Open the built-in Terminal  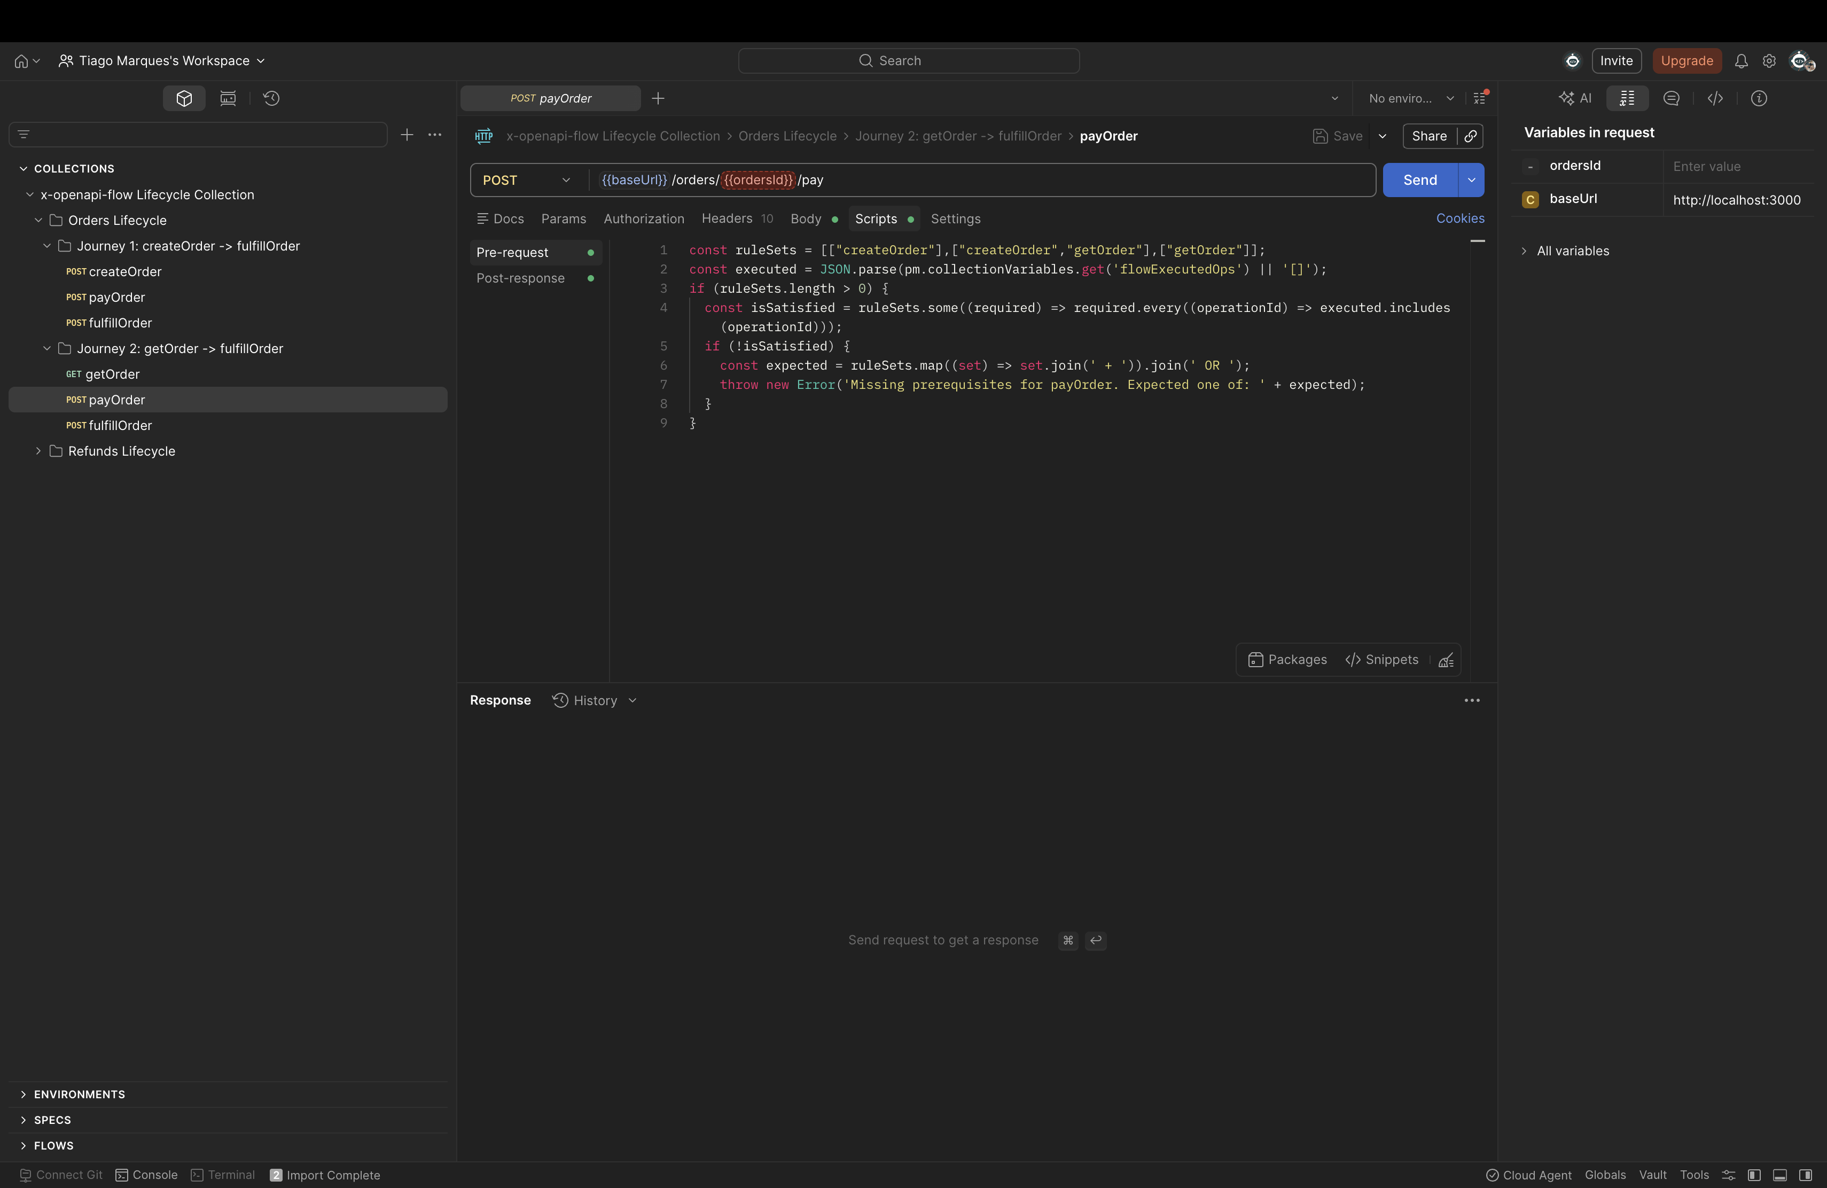click(x=222, y=1175)
